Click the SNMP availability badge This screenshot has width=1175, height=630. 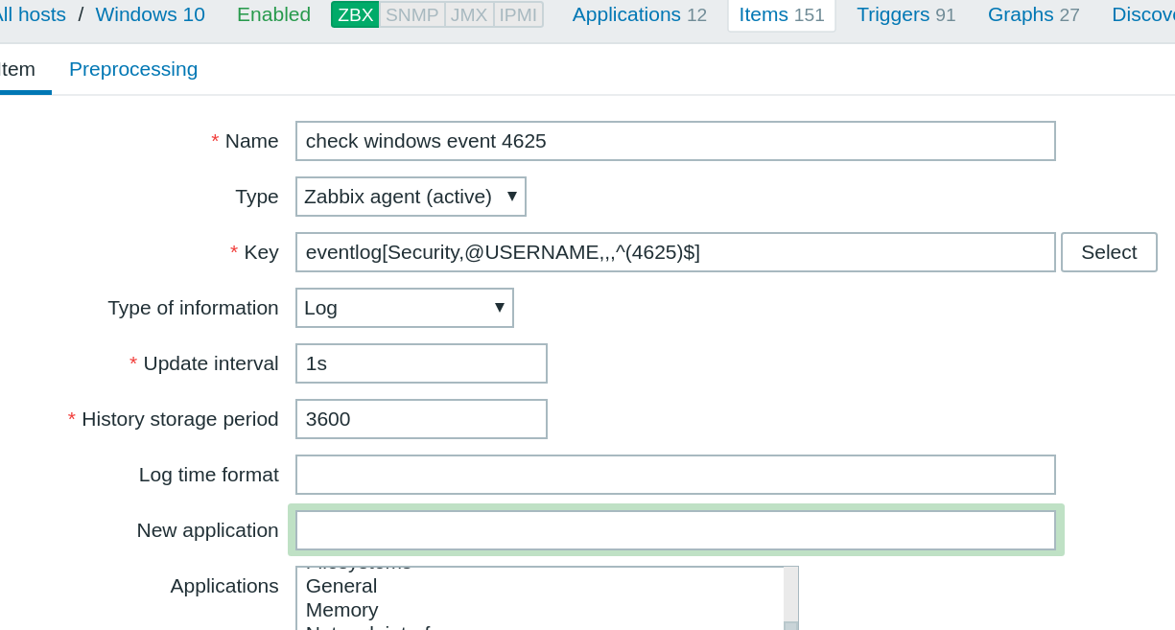point(411,14)
